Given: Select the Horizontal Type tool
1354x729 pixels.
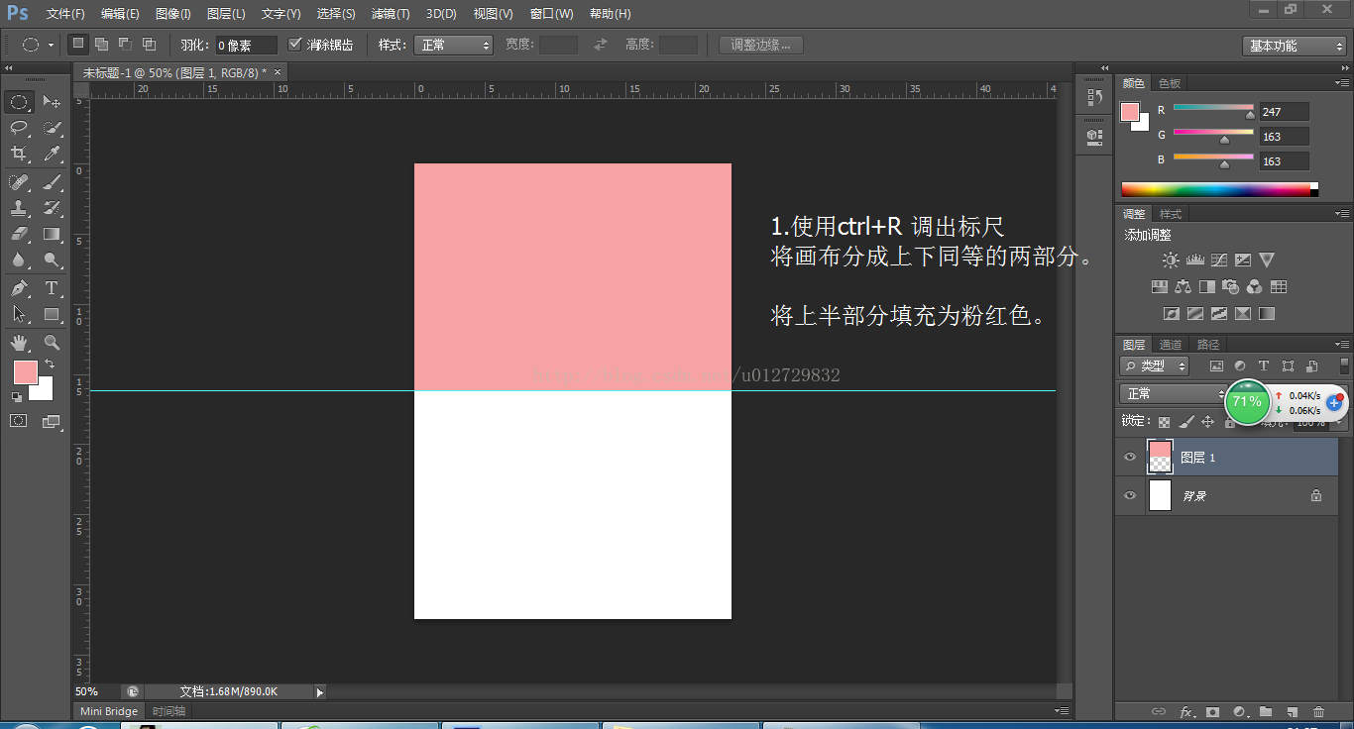Looking at the screenshot, I should 52,288.
